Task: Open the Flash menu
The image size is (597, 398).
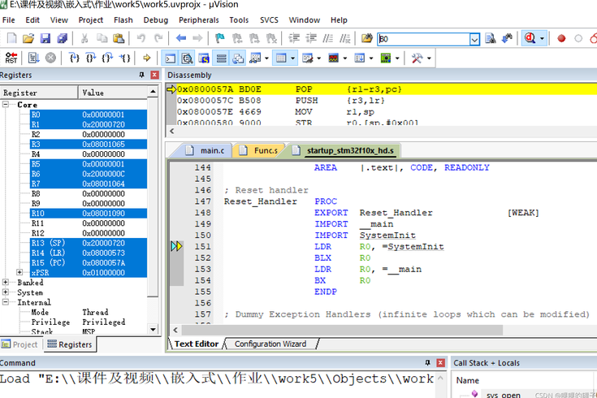Action: (x=123, y=20)
